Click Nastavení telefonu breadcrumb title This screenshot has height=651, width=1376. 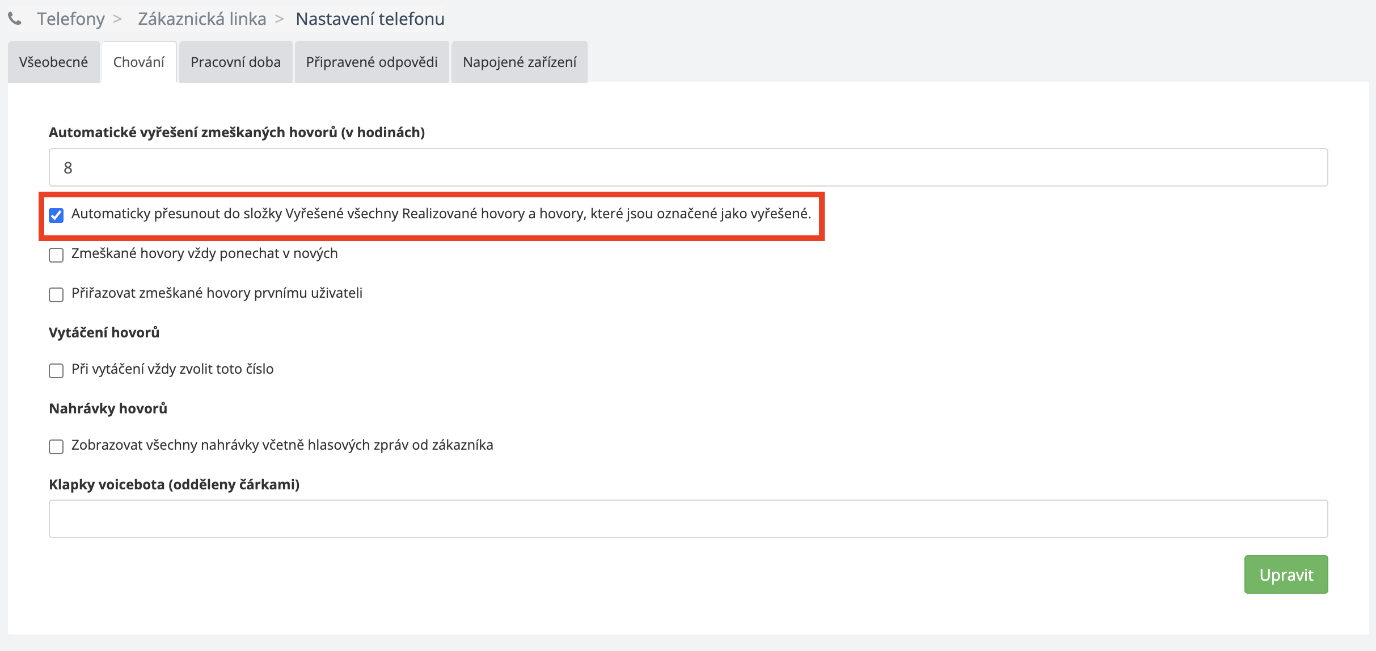[x=370, y=19]
